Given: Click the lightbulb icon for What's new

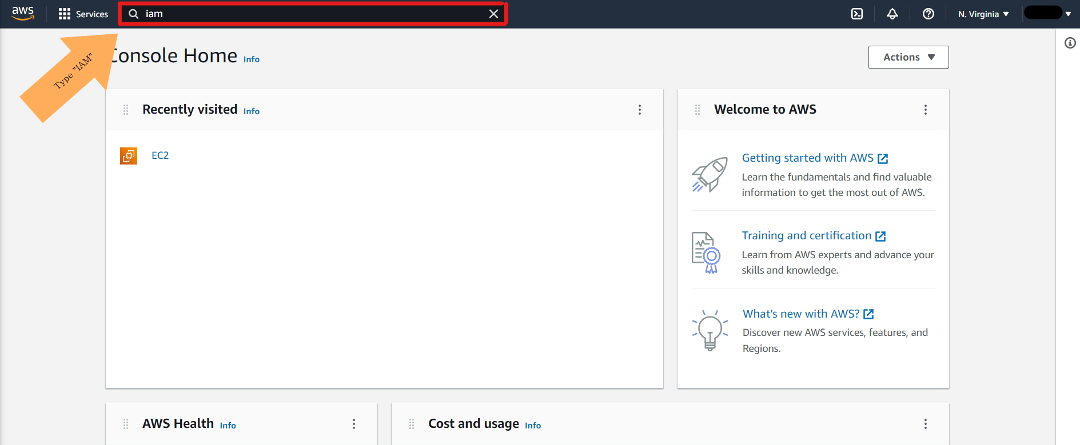Looking at the screenshot, I should tap(710, 330).
